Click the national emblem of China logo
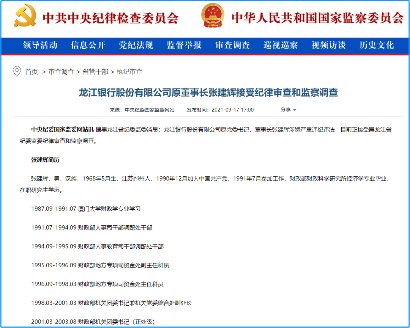Viewport: 410px width, 328px height. (x=213, y=15)
